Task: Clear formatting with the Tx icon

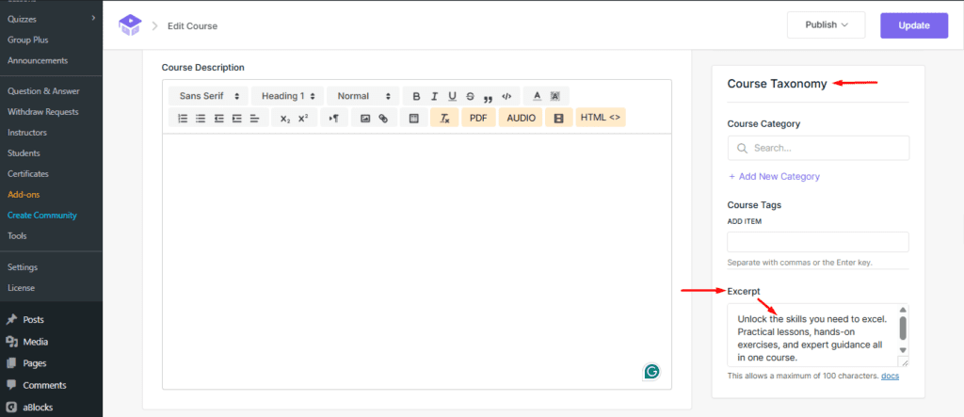Action: pos(443,119)
